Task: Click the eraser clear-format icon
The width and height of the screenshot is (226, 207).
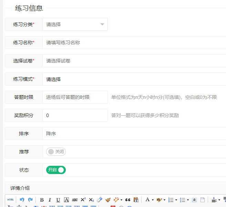Action: [x=100, y=200]
